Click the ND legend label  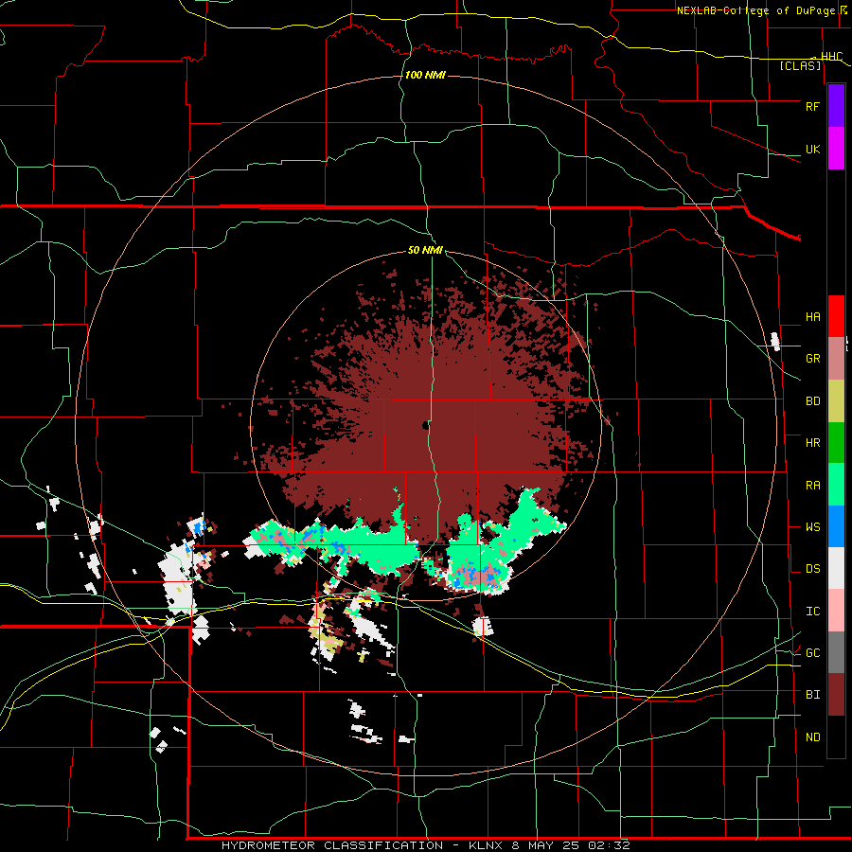812,737
